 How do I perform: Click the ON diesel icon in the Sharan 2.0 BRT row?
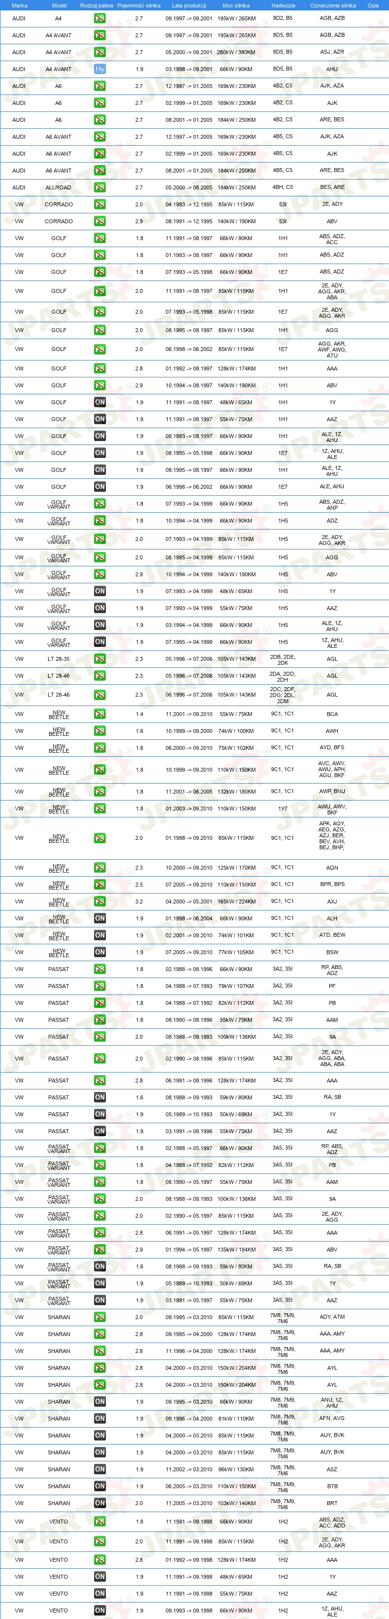pyautogui.click(x=99, y=1503)
